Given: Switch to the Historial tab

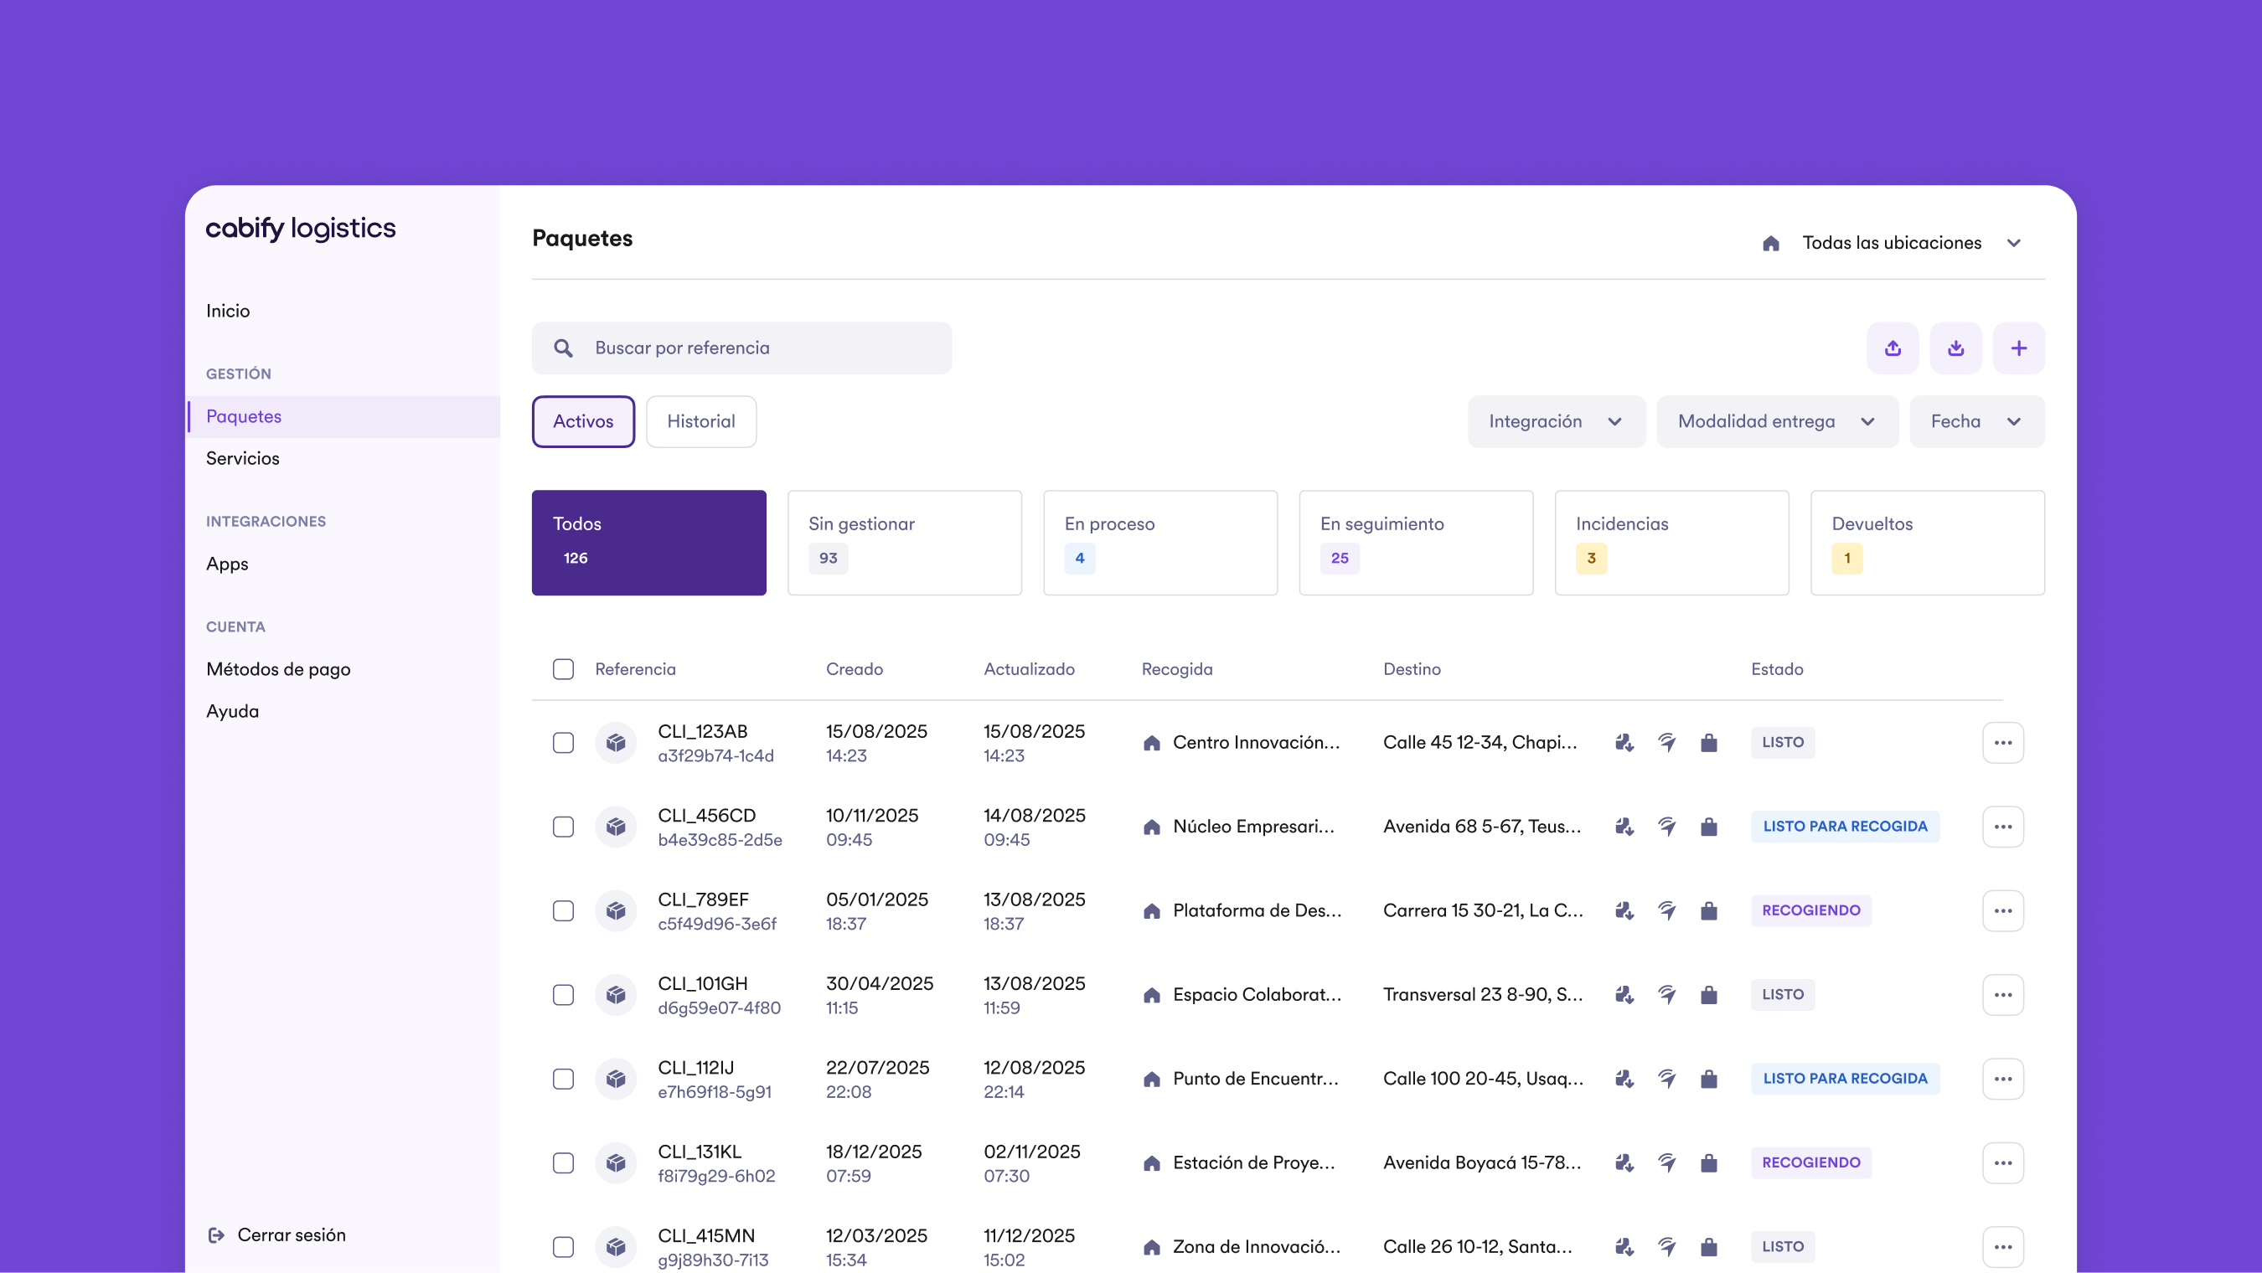Looking at the screenshot, I should [x=700, y=421].
